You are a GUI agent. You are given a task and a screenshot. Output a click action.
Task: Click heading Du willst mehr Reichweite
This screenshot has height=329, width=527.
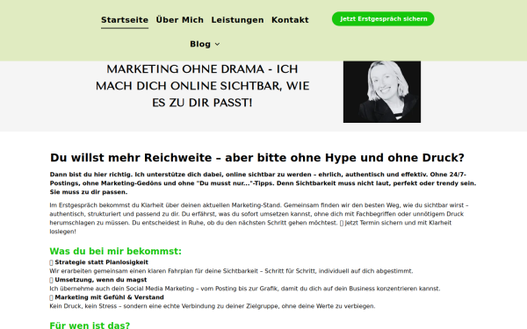click(x=257, y=158)
